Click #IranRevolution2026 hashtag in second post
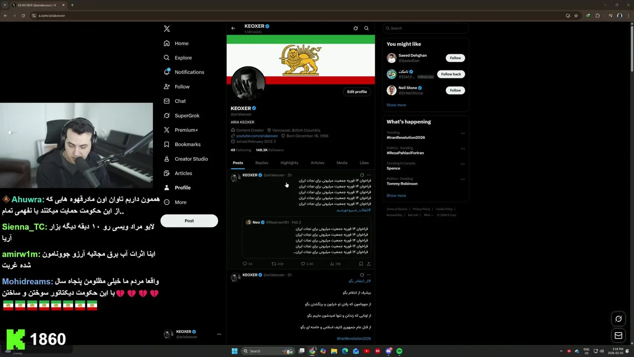This screenshot has width=634, height=357. [354, 339]
